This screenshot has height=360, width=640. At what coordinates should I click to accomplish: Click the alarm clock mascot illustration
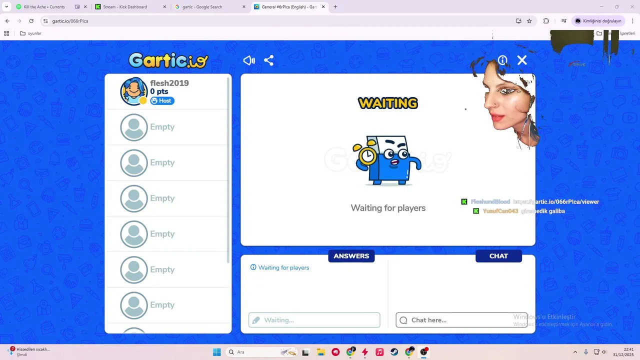[x=387, y=160]
